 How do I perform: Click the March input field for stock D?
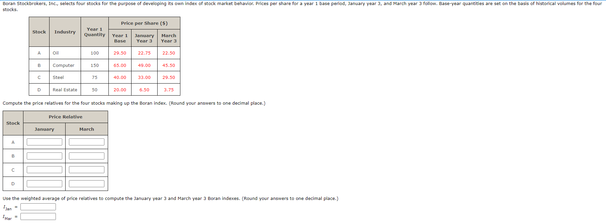click(x=87, y=184)
